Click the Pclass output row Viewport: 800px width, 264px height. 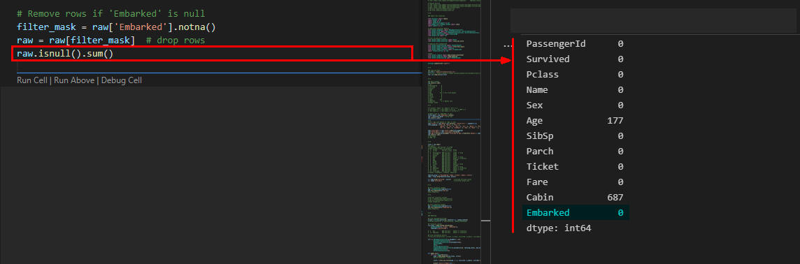pyautogui.click(x=575, y=75)
